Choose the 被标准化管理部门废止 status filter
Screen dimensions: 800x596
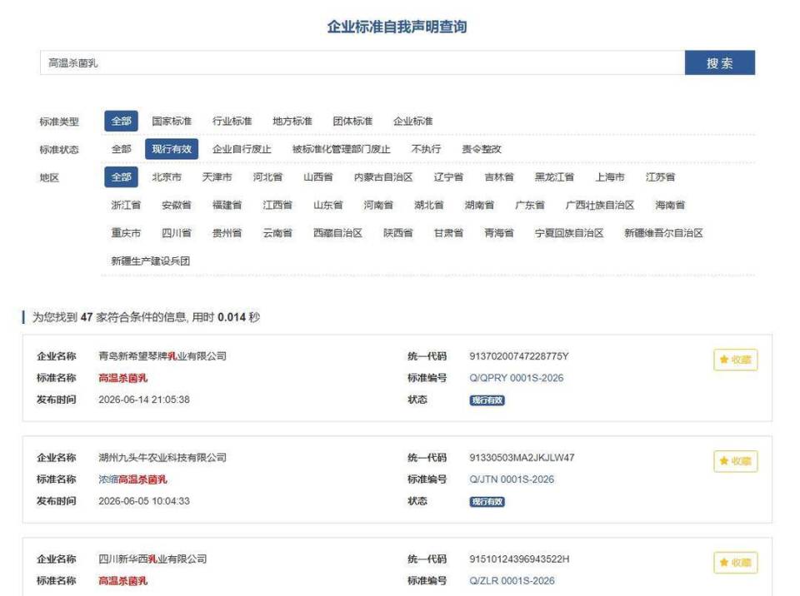pyautogui.click(x=342, y=149)
